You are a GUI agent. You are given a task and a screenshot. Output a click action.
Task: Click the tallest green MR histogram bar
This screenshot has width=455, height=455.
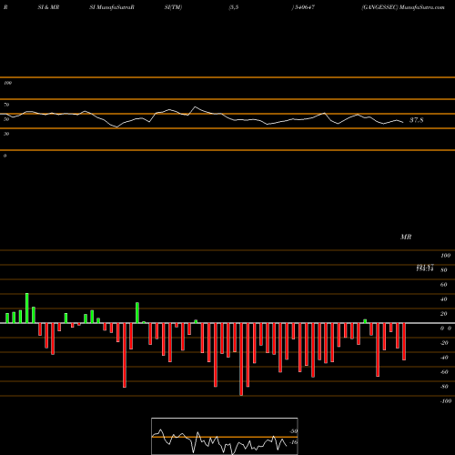[x=27, y=308]
